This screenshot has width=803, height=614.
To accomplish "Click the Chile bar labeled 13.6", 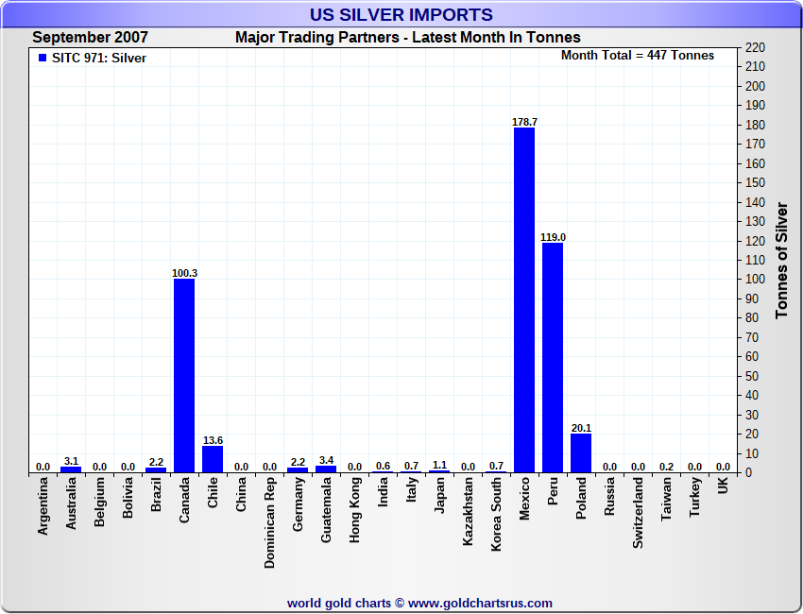I will coord(213,459).
